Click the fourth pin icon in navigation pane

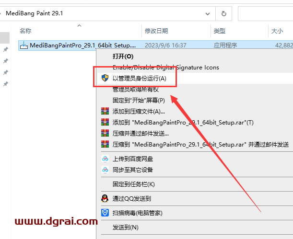(x=6, y=84)
